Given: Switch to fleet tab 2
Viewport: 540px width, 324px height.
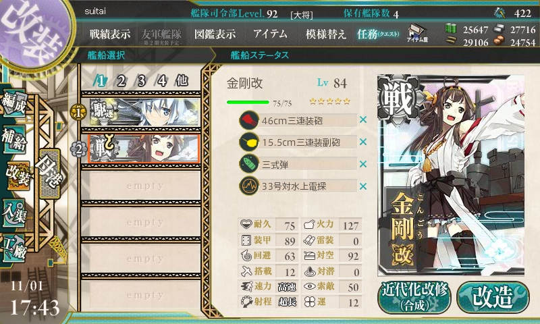Looking at the screenshot, I should pyautogui.click(x=122, y=81).
